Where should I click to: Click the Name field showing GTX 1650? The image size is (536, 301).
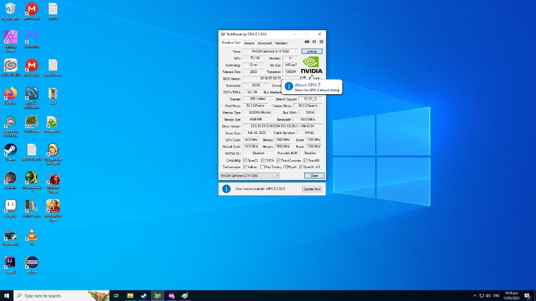coord(270,51)
